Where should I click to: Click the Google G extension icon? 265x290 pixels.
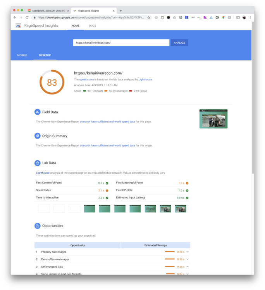(217, 17)
